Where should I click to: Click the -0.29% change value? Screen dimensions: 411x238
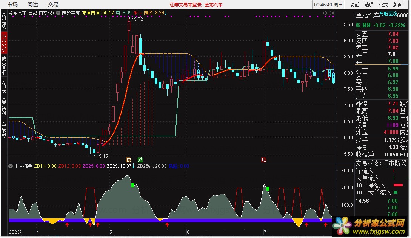tap(397, 25)
